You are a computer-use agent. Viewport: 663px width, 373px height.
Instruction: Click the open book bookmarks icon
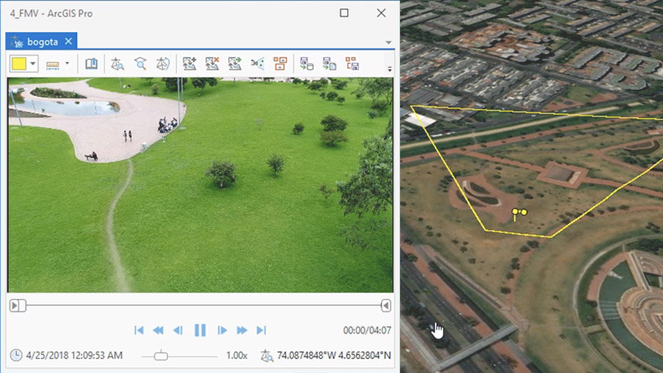point(91,63)
